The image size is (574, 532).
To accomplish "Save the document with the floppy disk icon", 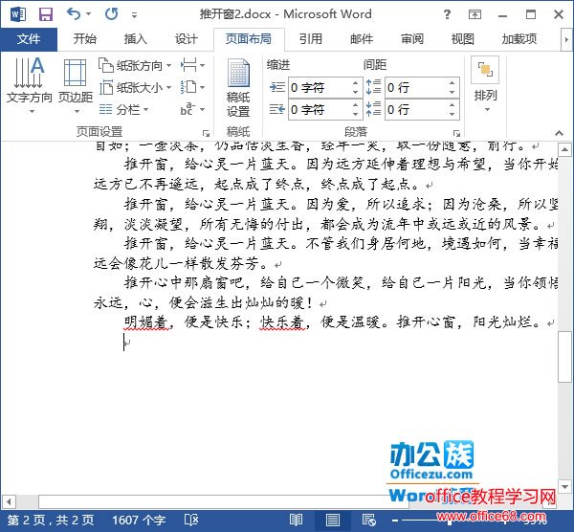I will point(46,14).
